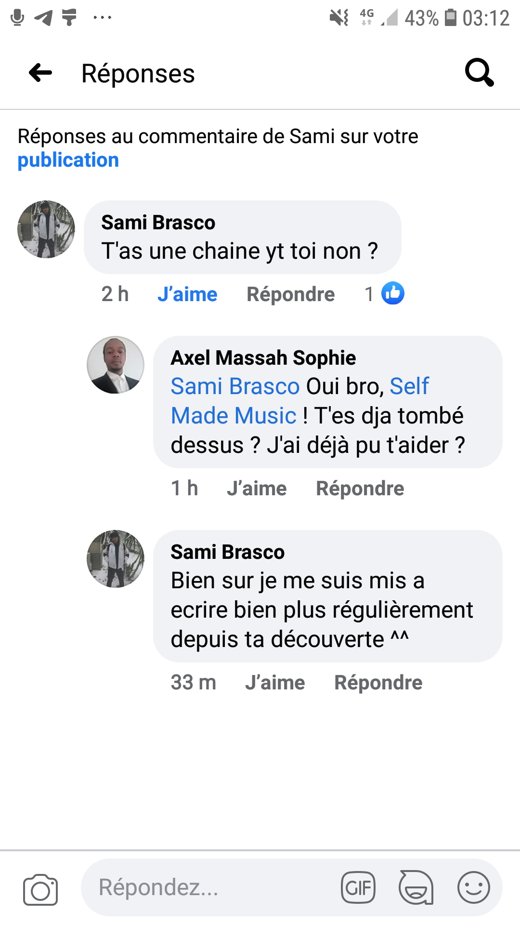Open tagged Sami Brasco mention in Axel's reply

coord(235,386)
